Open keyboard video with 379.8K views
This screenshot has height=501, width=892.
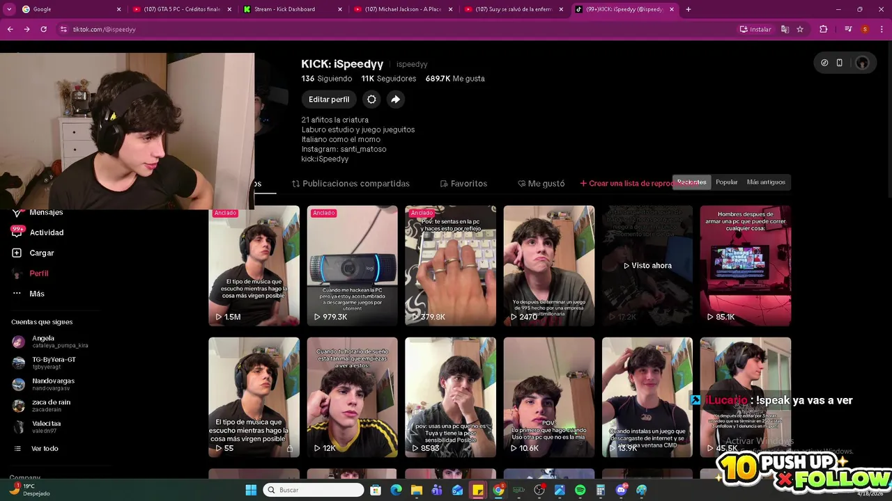tap(450, 265)
